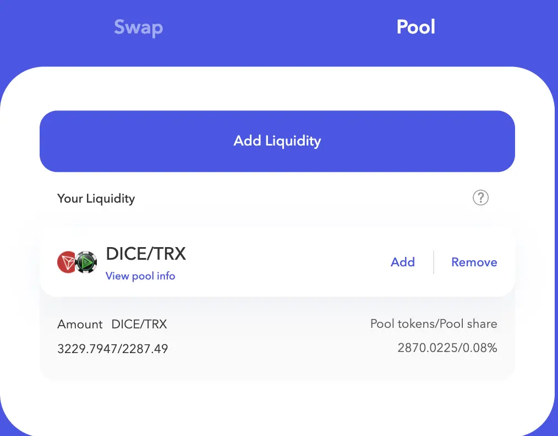Open the Your Liquidity help question mark
Viewport: 558px width, 436px height.
[480, 198]
